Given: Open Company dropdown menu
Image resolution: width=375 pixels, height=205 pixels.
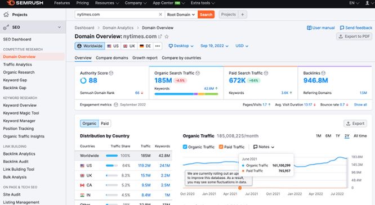Looking at the screenshot, I should tap(136, 3).
